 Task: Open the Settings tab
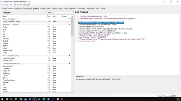(x=54, y=9)
